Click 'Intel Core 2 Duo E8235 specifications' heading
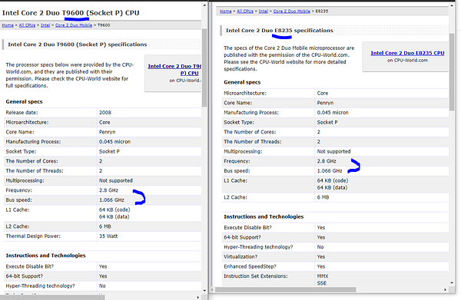Image resolution: width=461 pixels, height=300 pixels. click(280, 30)
